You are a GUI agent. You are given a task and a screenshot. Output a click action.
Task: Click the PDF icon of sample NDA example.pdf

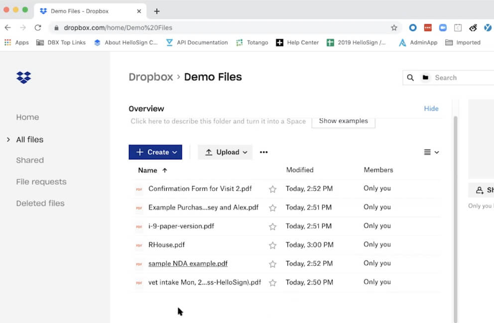coord(139,264)
